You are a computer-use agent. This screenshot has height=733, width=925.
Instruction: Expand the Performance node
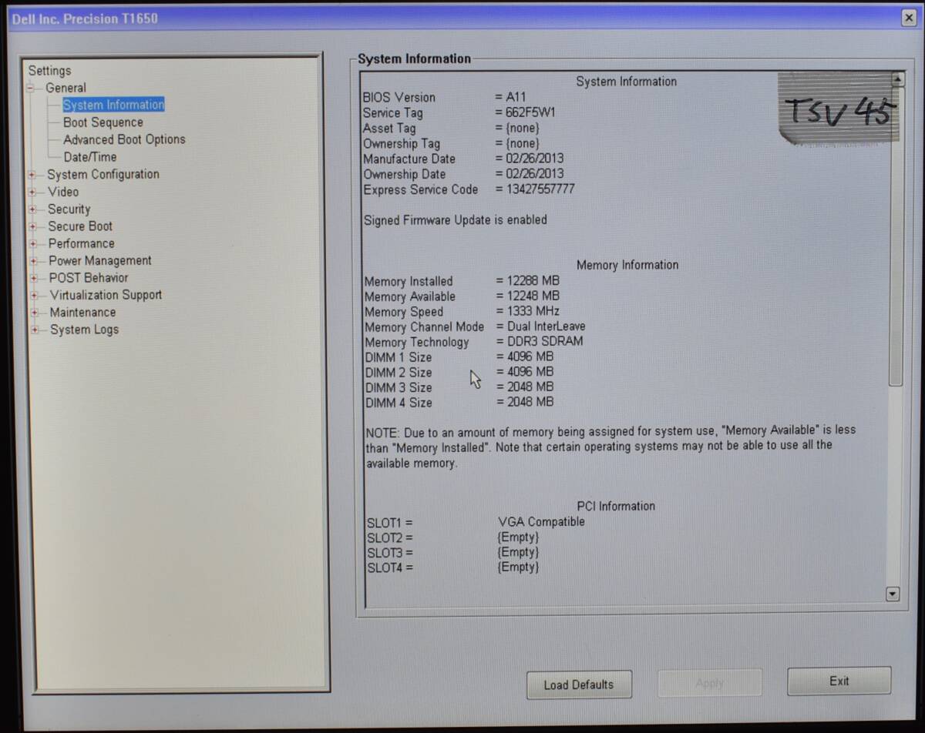point(32,244)
